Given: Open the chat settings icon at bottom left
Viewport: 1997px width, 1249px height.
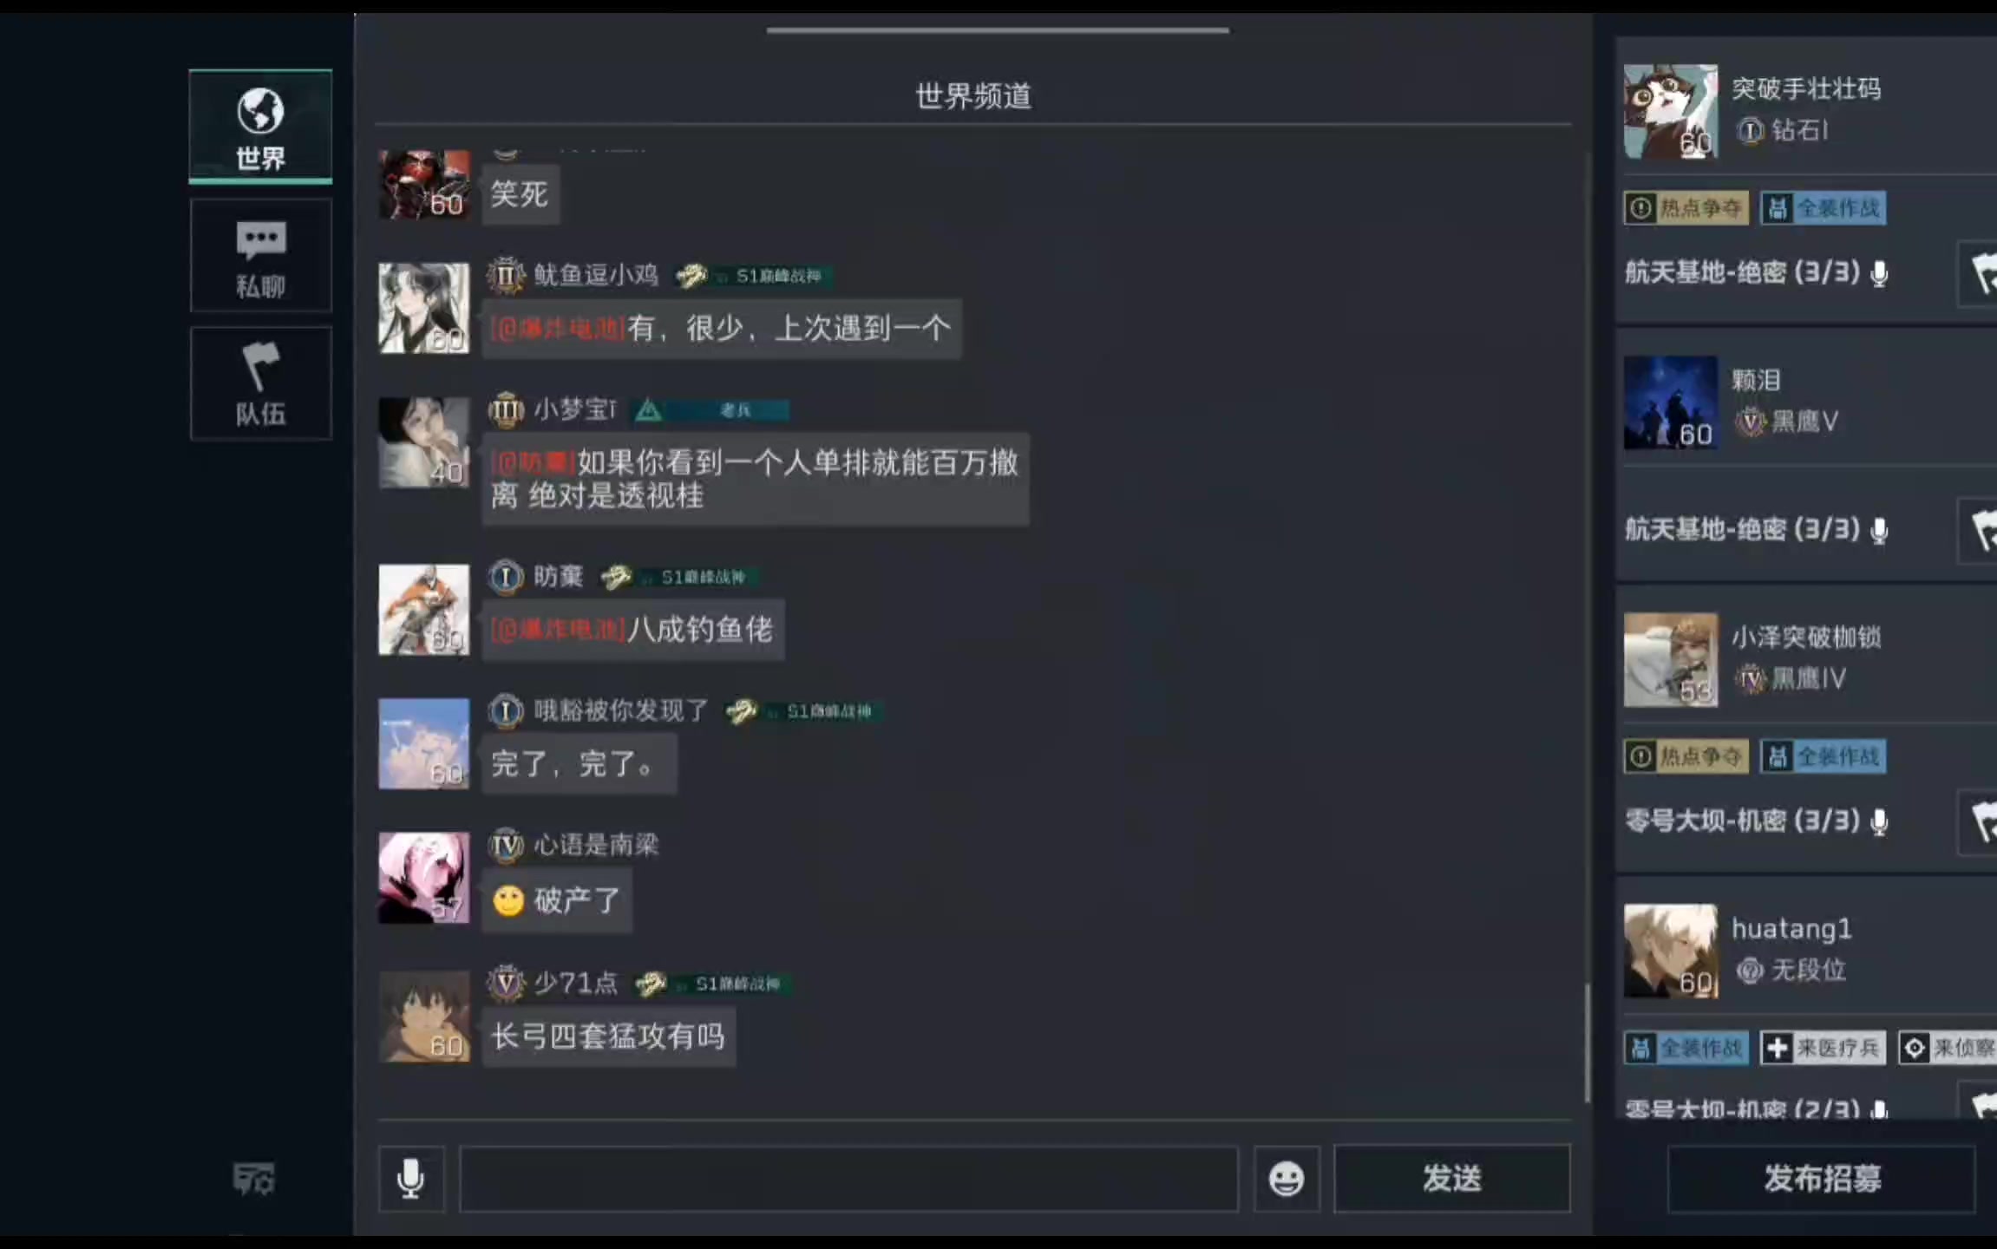Looking at the screenshot, I should [x=253, y=1179].
